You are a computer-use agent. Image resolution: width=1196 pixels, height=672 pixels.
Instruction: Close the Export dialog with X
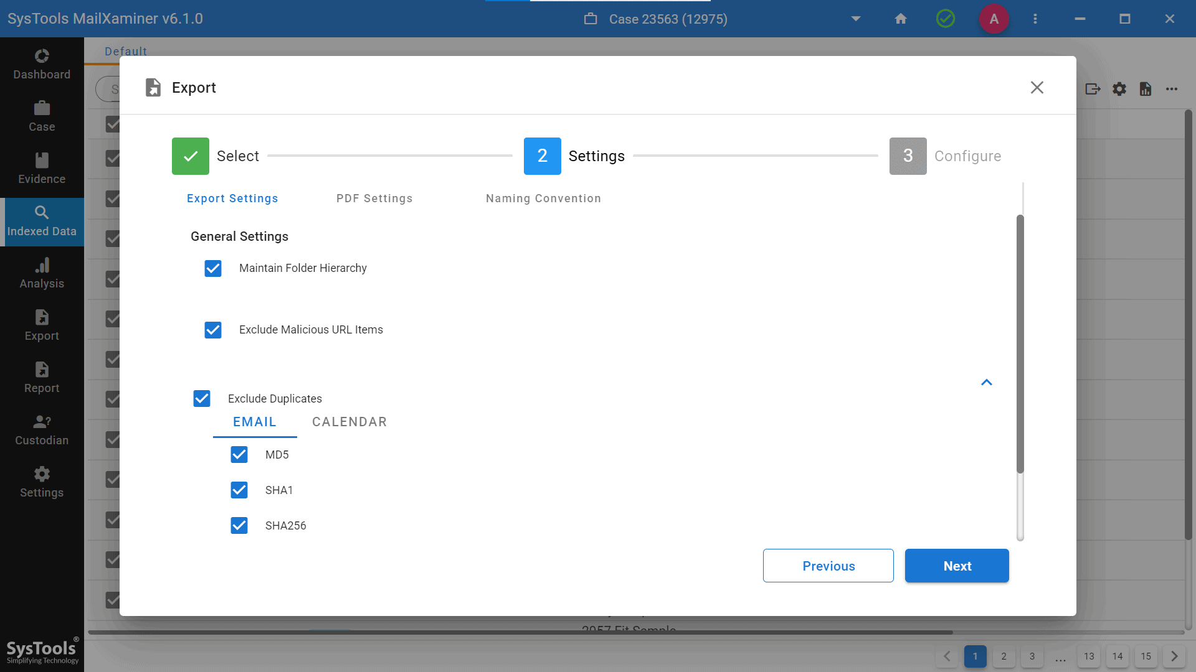tap(1037, 88)
